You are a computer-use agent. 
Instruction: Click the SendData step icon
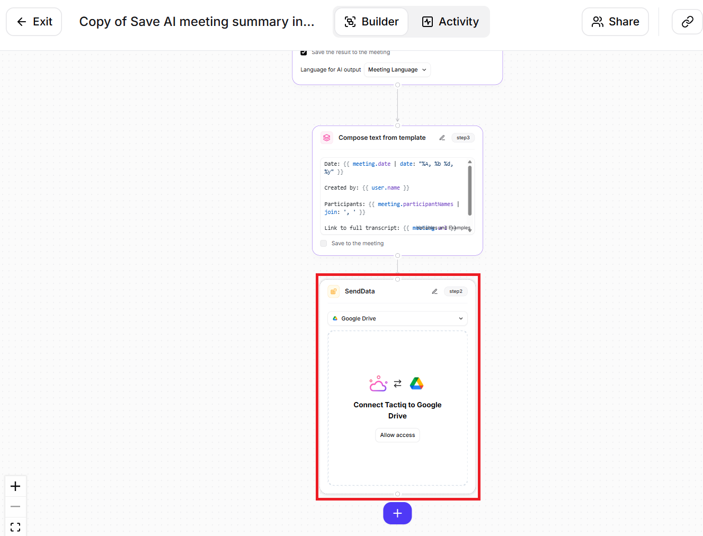(x=333, y=291)
